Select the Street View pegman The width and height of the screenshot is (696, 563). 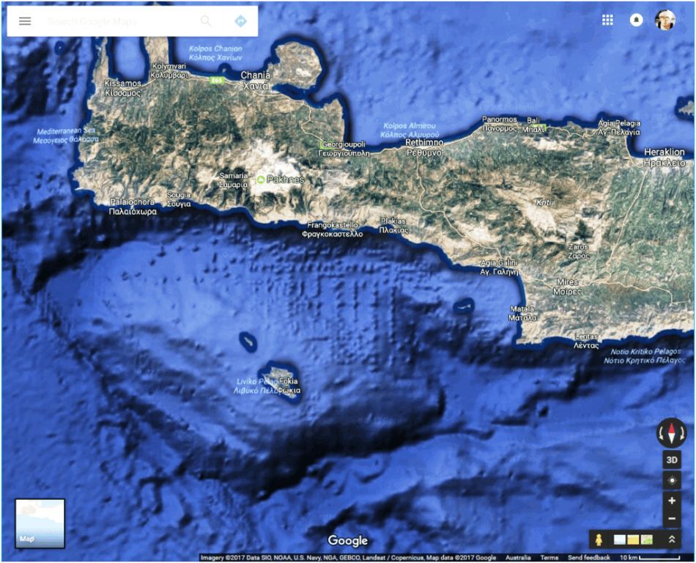coord(599,540)
